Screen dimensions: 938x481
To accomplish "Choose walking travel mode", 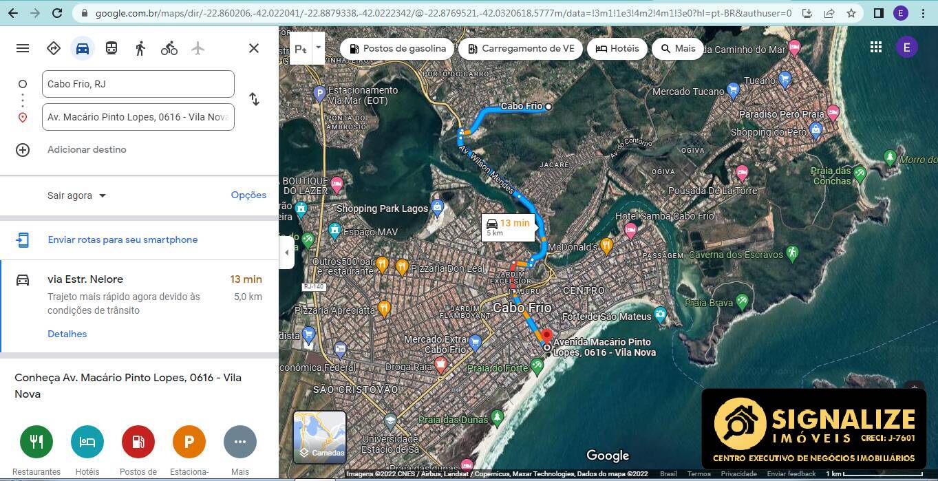I will click(x=140, y=48).
